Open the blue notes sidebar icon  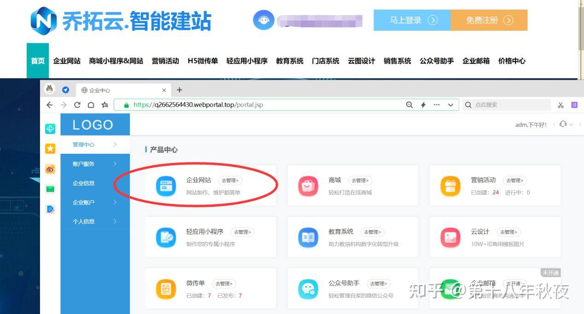(50, 209)
